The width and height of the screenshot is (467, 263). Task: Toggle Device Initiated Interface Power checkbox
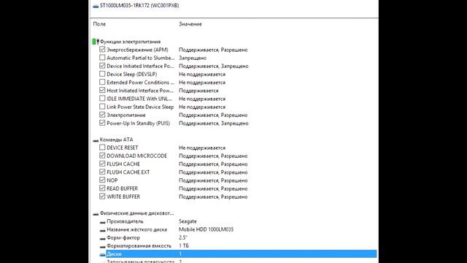coord(102,66)
